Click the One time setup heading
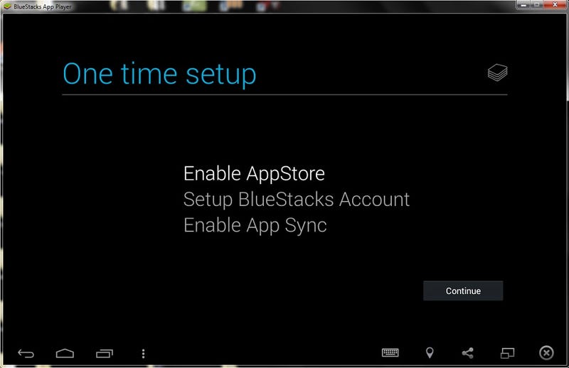Image resolution: width=569 pixels, height=368 pixels. (159, 75)
